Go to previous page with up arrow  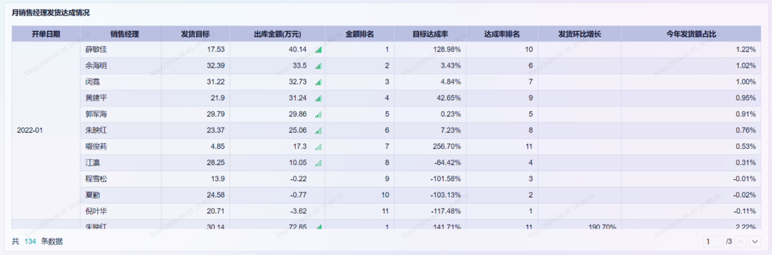(x=741, y=242)
